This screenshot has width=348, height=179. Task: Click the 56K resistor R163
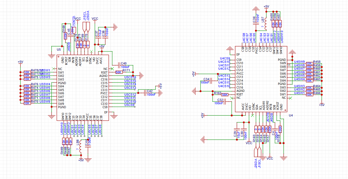(x=225, y=94)
